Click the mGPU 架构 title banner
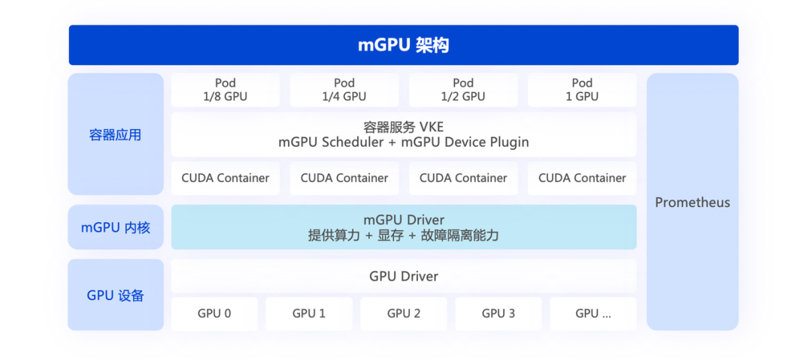 (404, 45)
